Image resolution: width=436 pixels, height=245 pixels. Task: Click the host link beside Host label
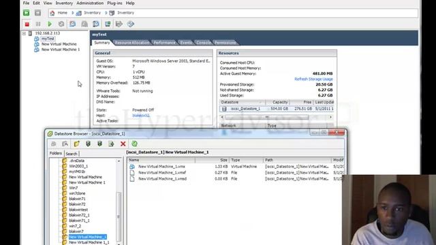click(141, 115)
